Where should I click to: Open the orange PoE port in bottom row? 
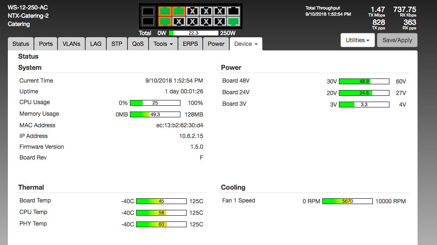[165, 21]
